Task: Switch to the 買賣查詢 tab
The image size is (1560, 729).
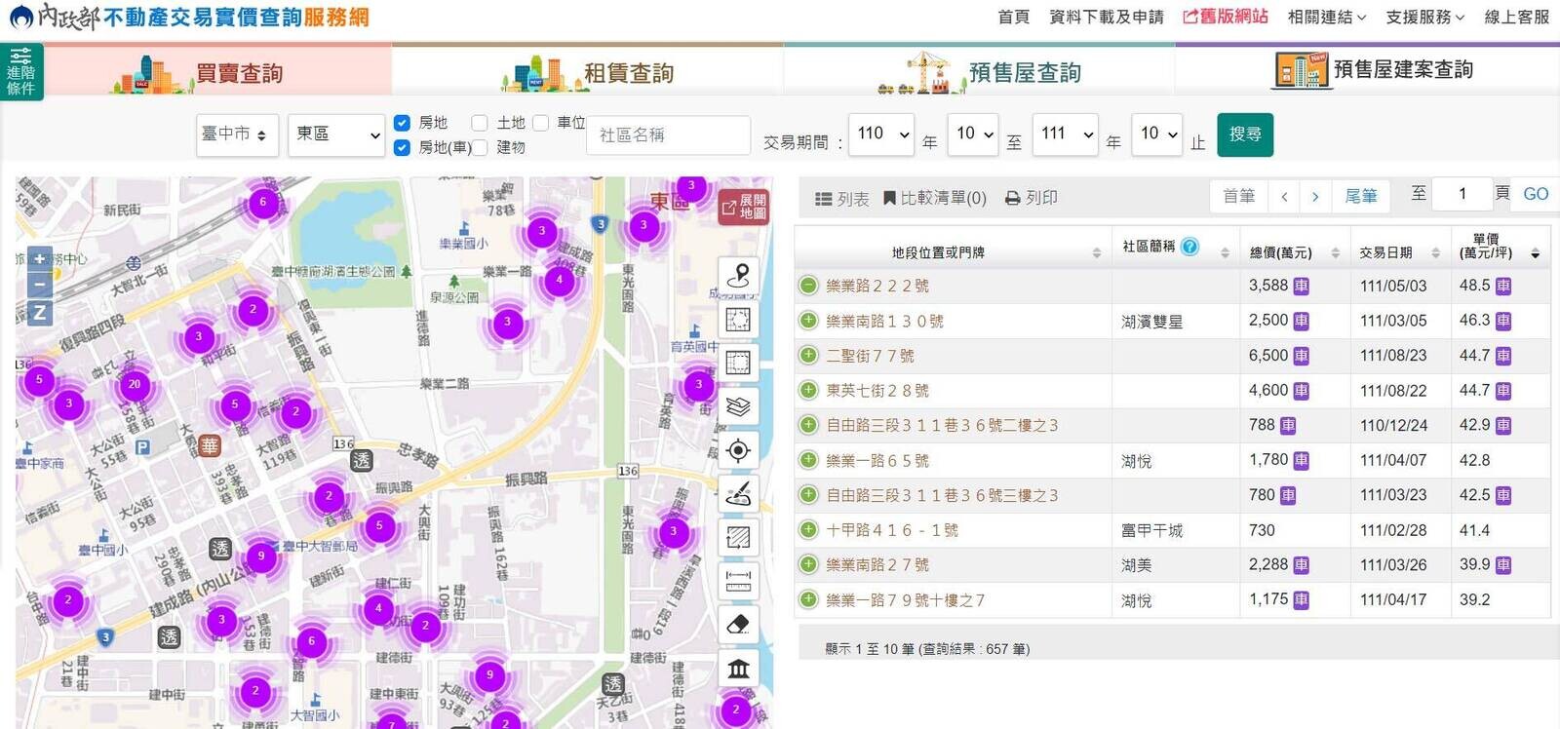Action: [217, 72]
